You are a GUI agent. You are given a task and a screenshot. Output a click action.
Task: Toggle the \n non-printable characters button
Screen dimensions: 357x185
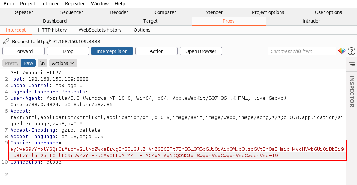coord(42,63)
